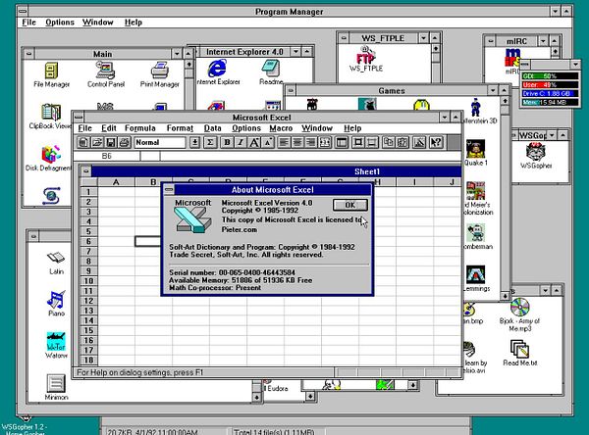Image resolution: width=589 pixels, height=435 pixels.
Task: Click the Save File floppy icon in Excel
Action: pos(110,142)
